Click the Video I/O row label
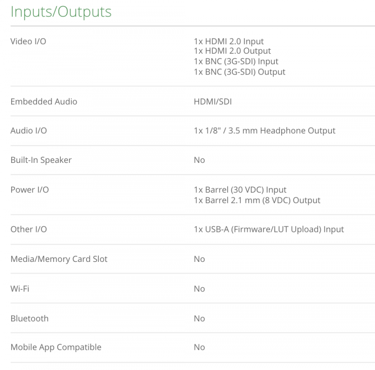 [x=28, y=41]
